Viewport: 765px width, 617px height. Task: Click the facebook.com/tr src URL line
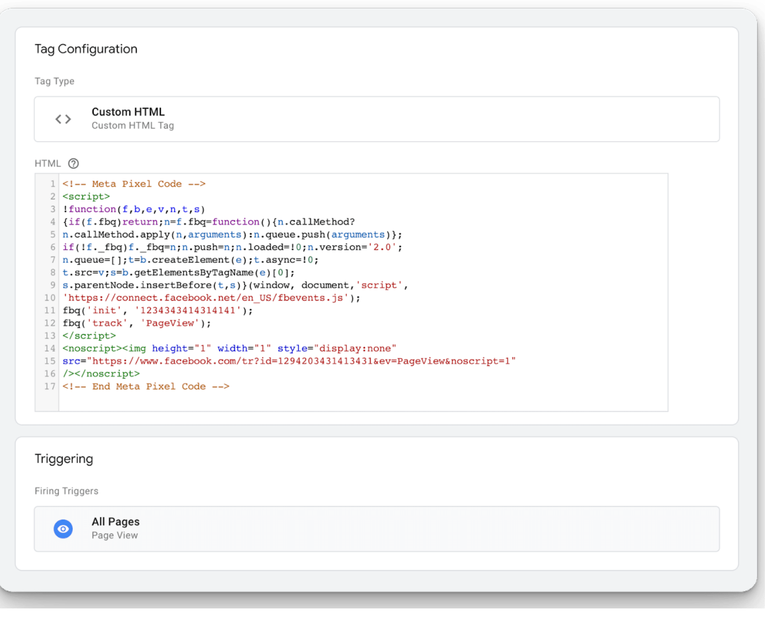(x=289, y=361)
